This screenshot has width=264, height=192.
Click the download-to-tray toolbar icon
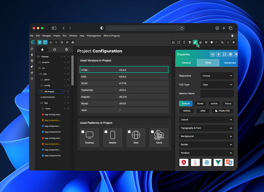click(51, 42)
